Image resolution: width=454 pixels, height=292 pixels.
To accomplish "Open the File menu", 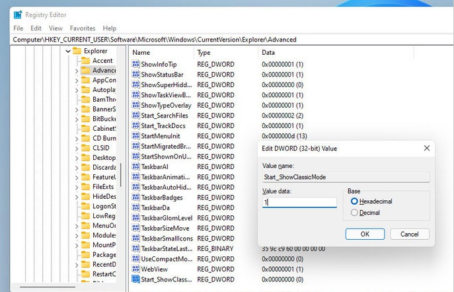I will click(x=19, y=28).
